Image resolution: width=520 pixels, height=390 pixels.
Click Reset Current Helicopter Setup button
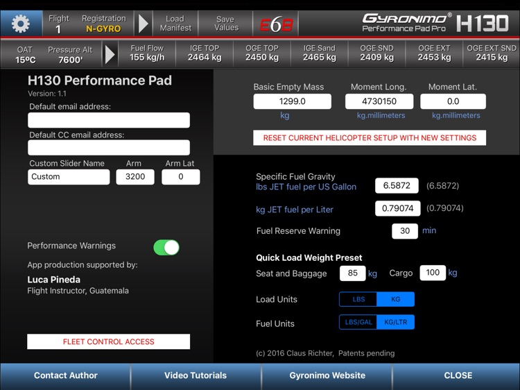coord(370,137)
